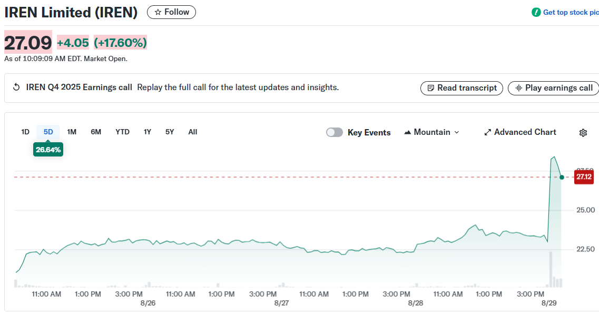The width and height of the screenshot is (599, 313).
Task: Click the green dot at the chart's latest point
Action: tap(562, 177)
